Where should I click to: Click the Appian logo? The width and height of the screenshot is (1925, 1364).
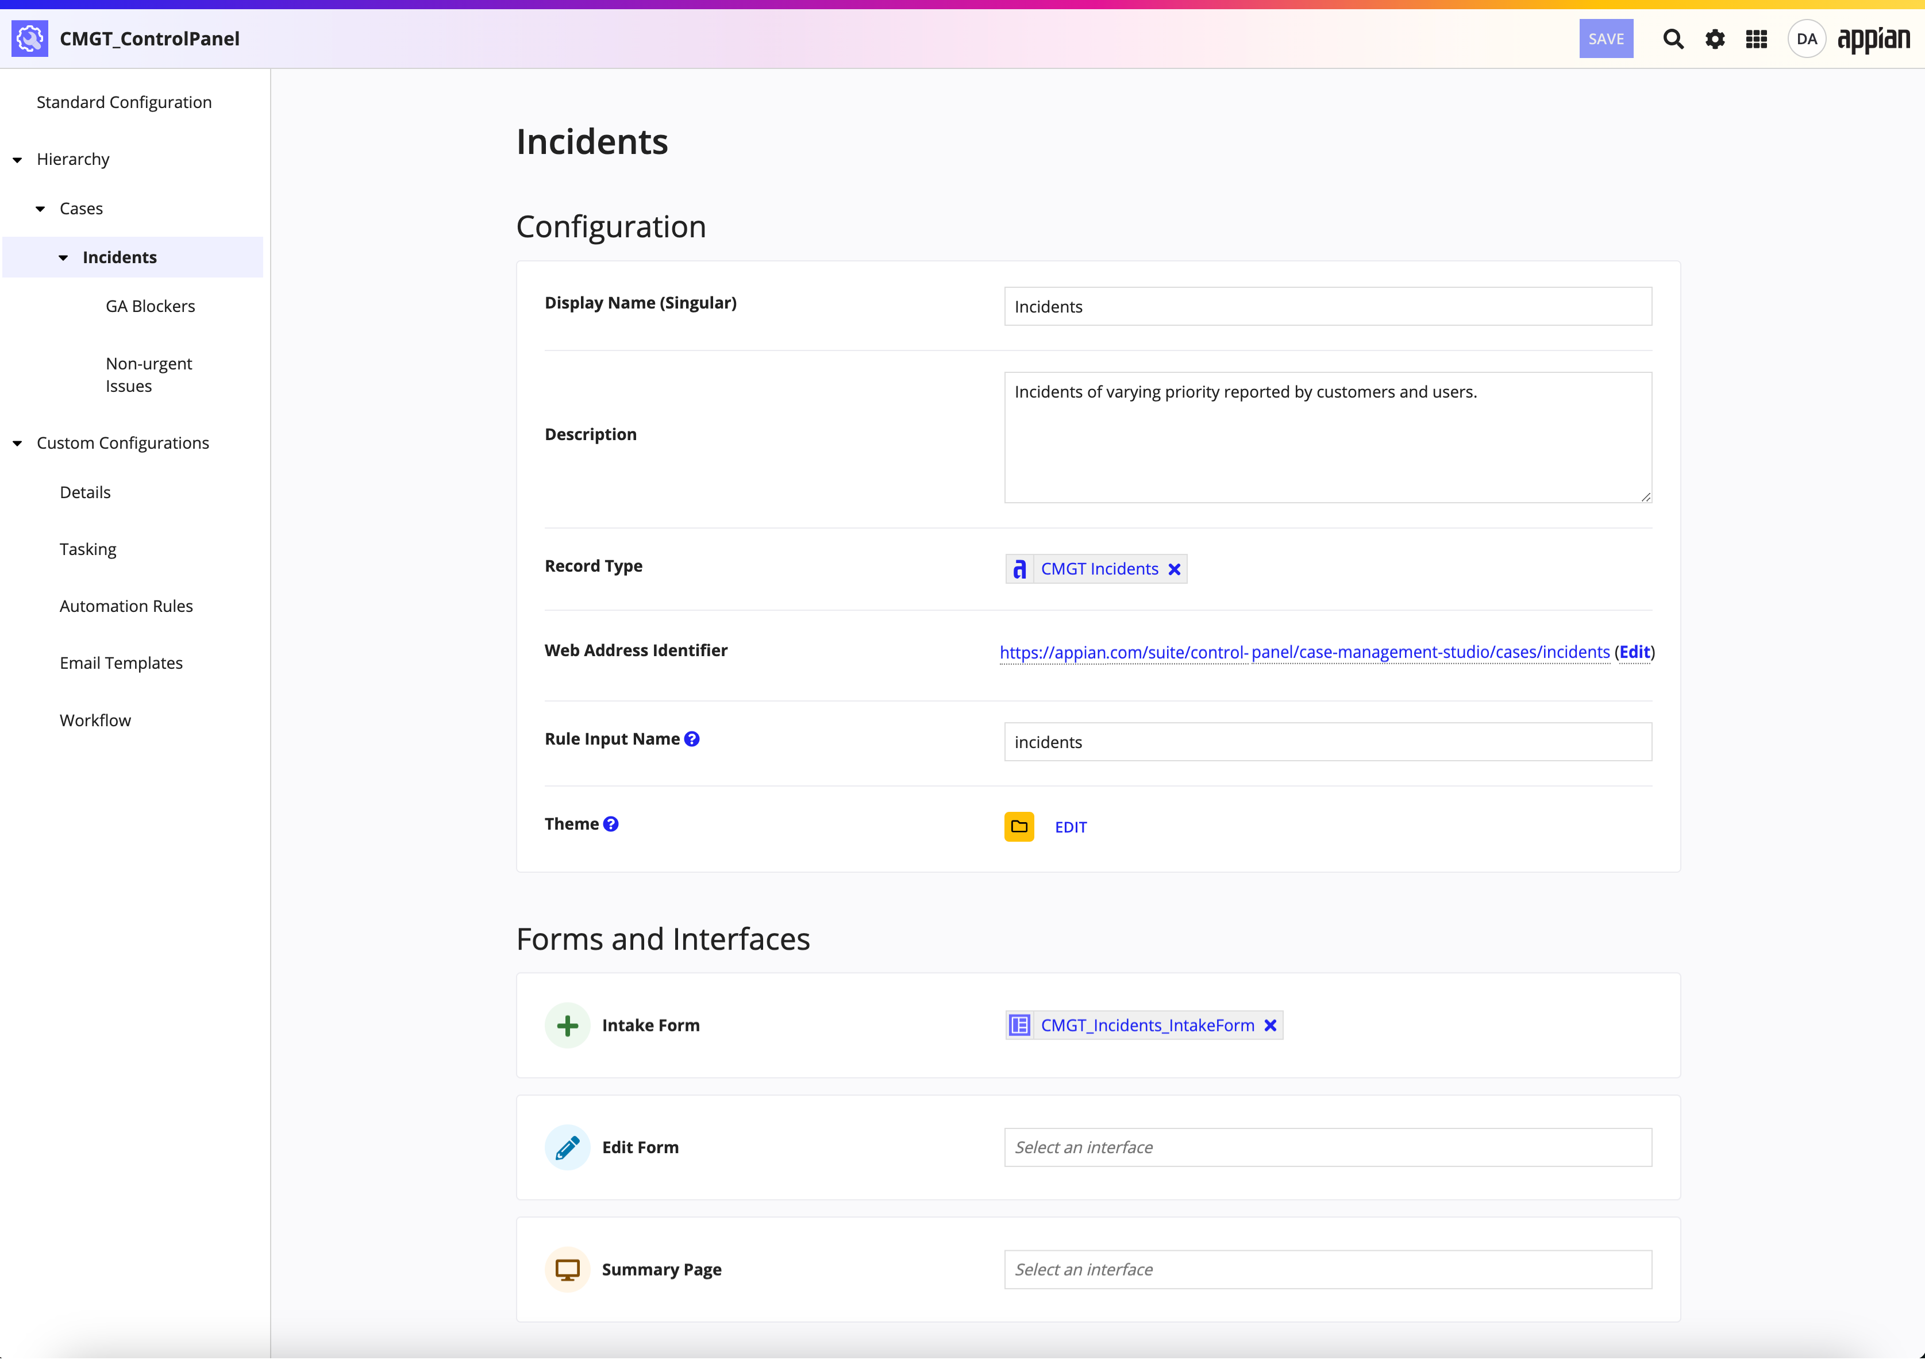1874,38
